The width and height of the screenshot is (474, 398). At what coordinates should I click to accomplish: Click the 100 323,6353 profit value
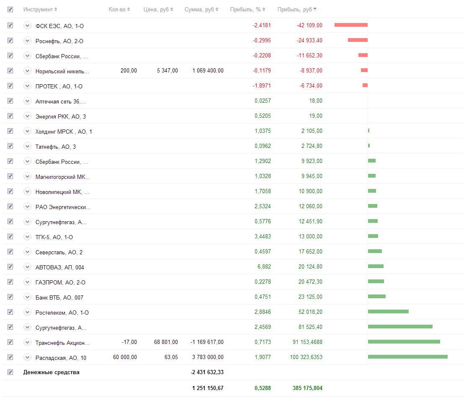coord(306,357)
